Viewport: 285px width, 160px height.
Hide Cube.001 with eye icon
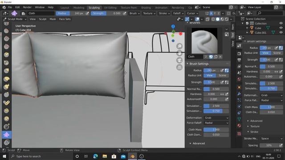281,32
